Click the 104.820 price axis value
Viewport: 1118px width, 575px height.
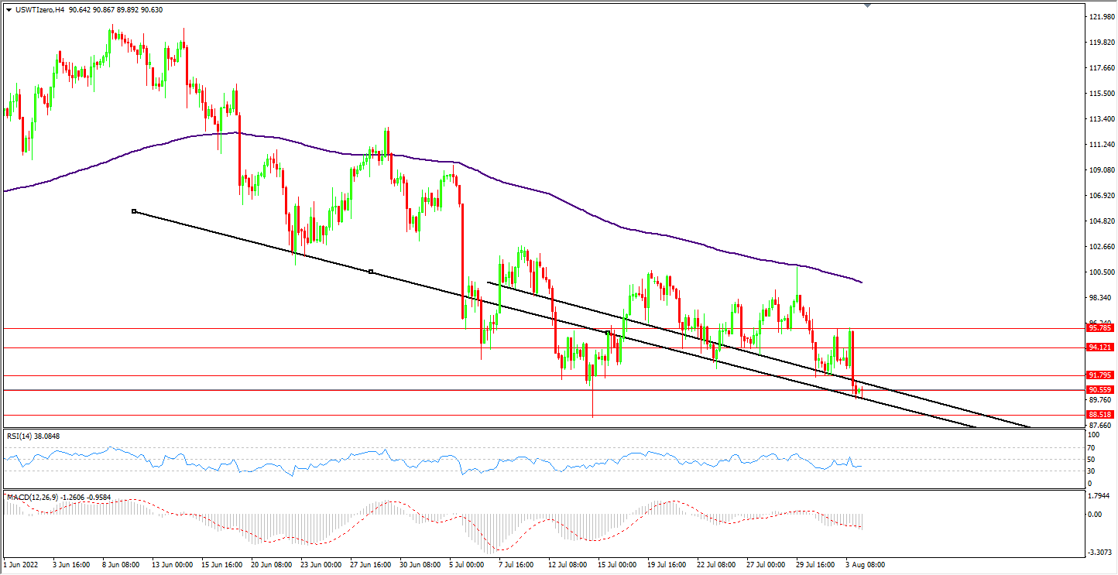(1101, 221)
